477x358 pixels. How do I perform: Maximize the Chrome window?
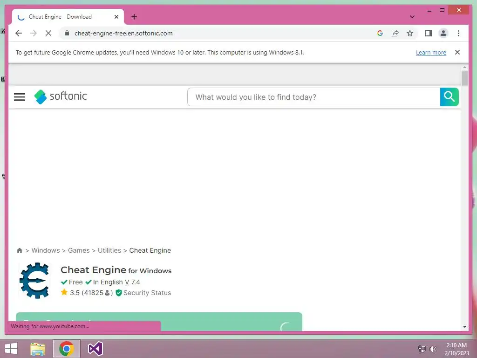[x=442, y=10]
